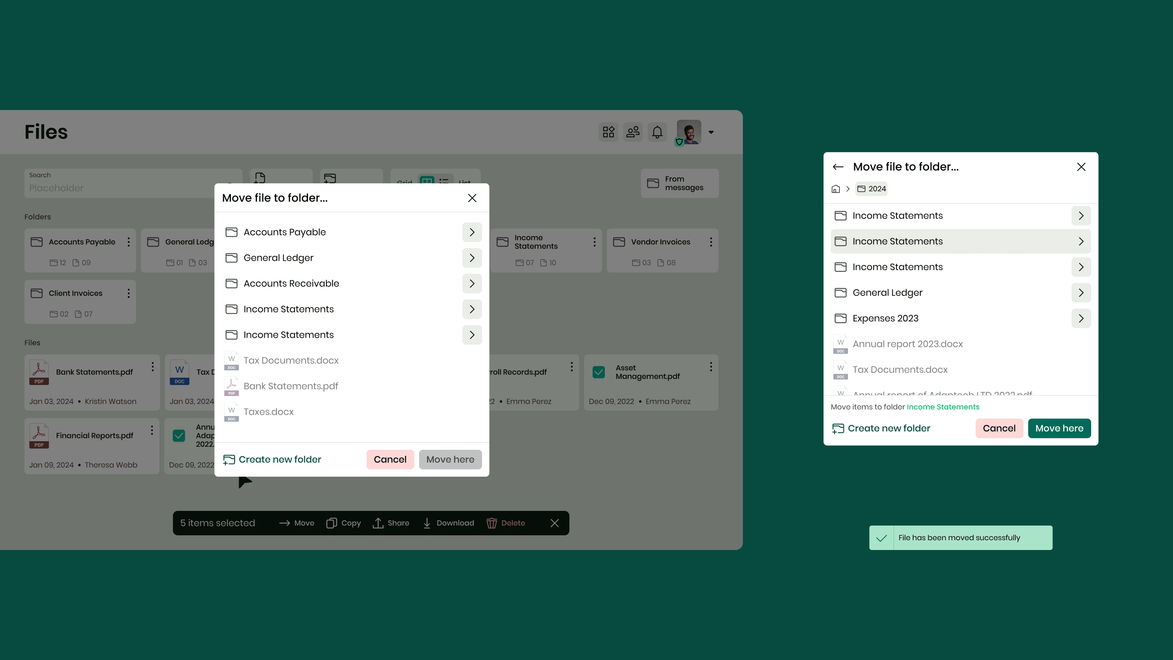Screen dimensions: 1173x660
Task: Expand Expenses 2023 folder chevron
Action: point(1081,318)
